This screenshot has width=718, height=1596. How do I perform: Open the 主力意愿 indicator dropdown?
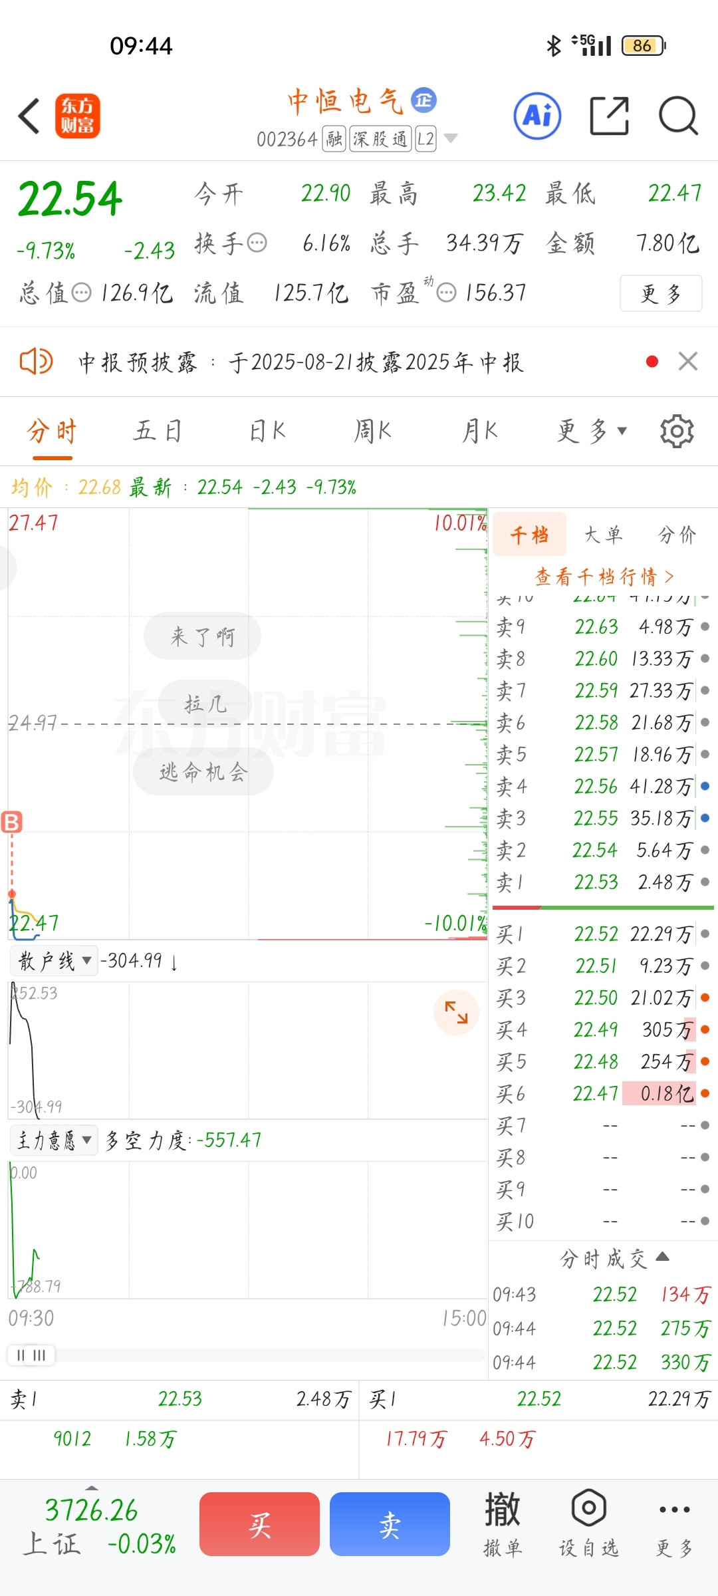pos(55,1140)
